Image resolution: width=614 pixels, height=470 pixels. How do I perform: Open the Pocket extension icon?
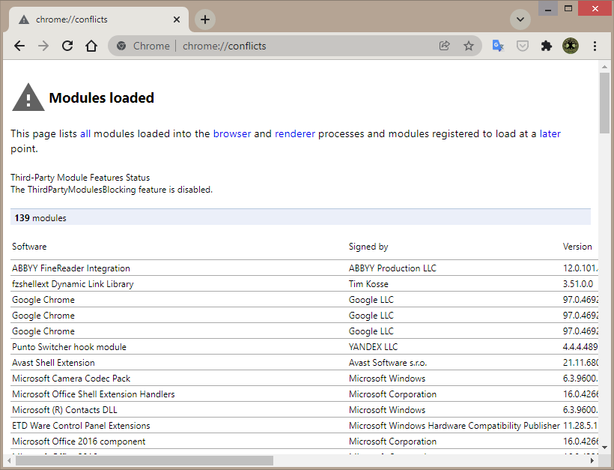coord(523,46)
